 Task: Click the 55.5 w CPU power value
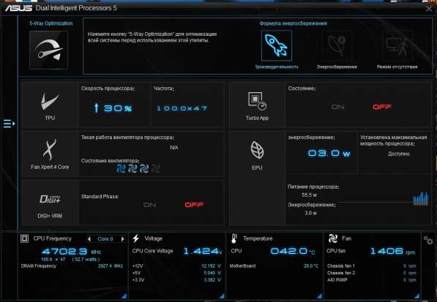tap(309, 195)
